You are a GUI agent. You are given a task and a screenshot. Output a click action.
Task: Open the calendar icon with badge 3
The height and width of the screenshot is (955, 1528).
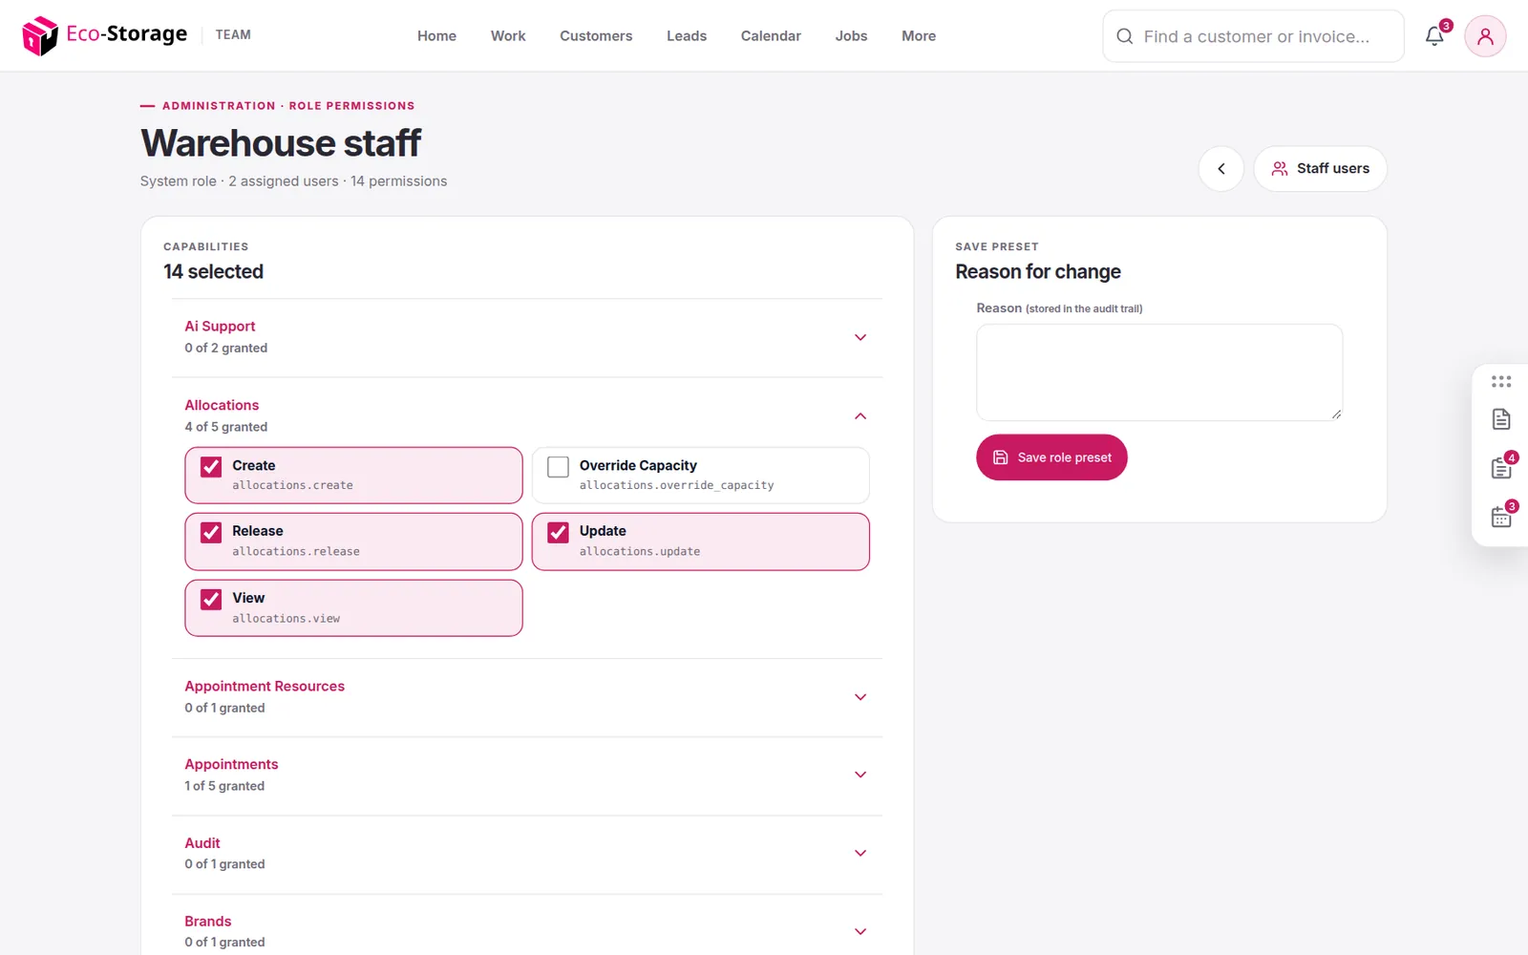pos(1501,517)
